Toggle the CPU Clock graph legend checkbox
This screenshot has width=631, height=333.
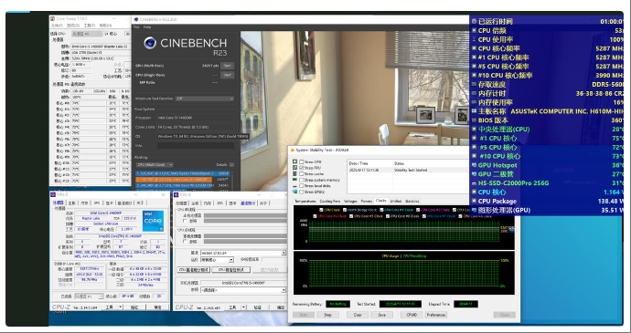pos(321,210)
